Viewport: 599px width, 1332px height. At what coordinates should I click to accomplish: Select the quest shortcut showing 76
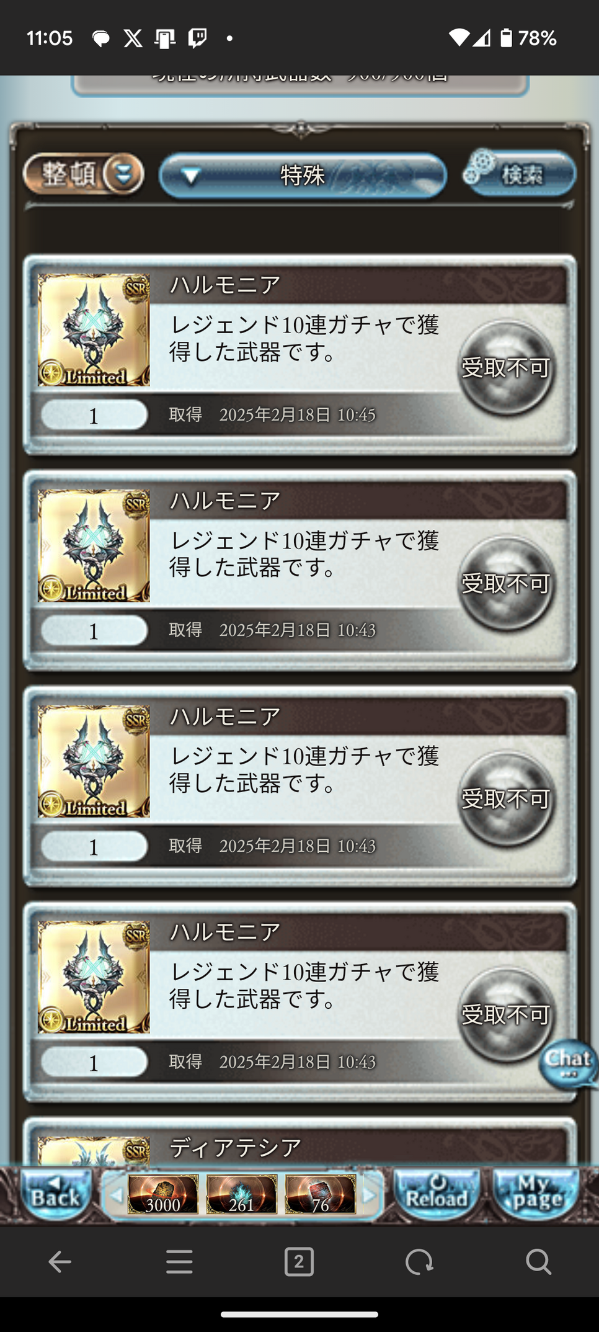pos(320,1194)
